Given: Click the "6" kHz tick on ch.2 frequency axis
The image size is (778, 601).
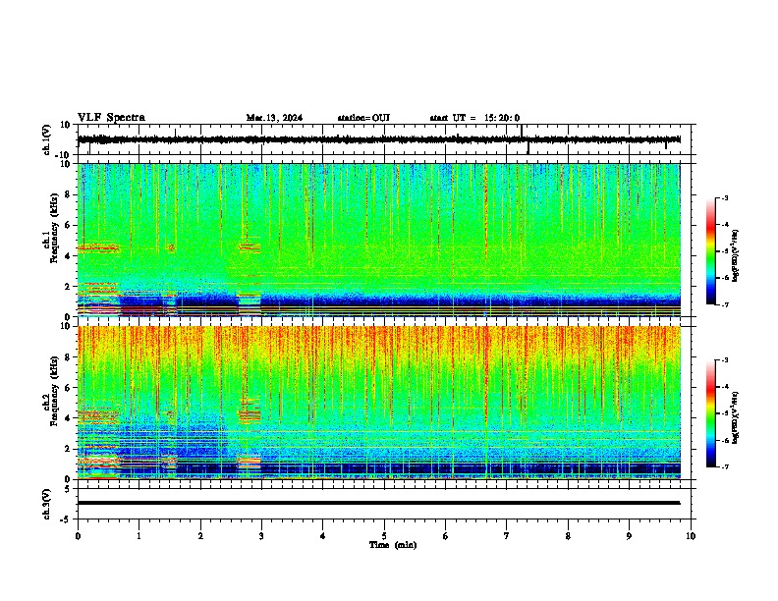Looking at the screenshot, I should 68,388.
